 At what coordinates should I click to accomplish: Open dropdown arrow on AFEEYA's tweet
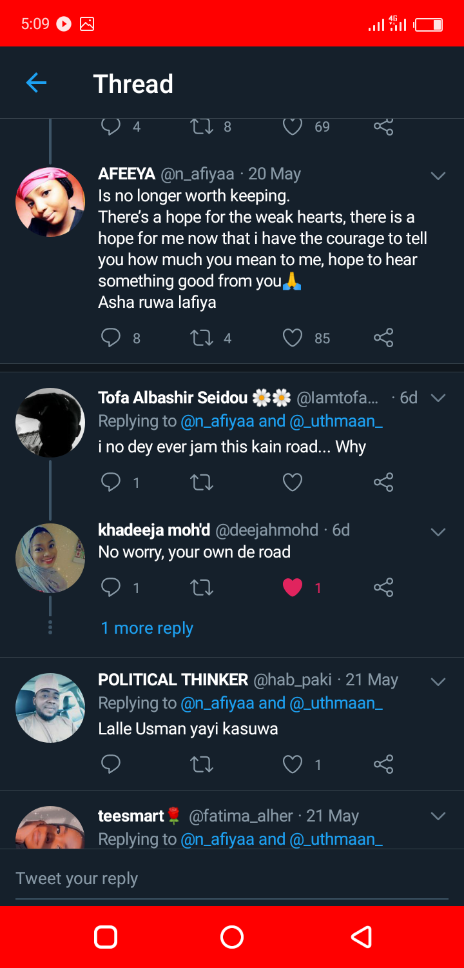coord(438,176)
